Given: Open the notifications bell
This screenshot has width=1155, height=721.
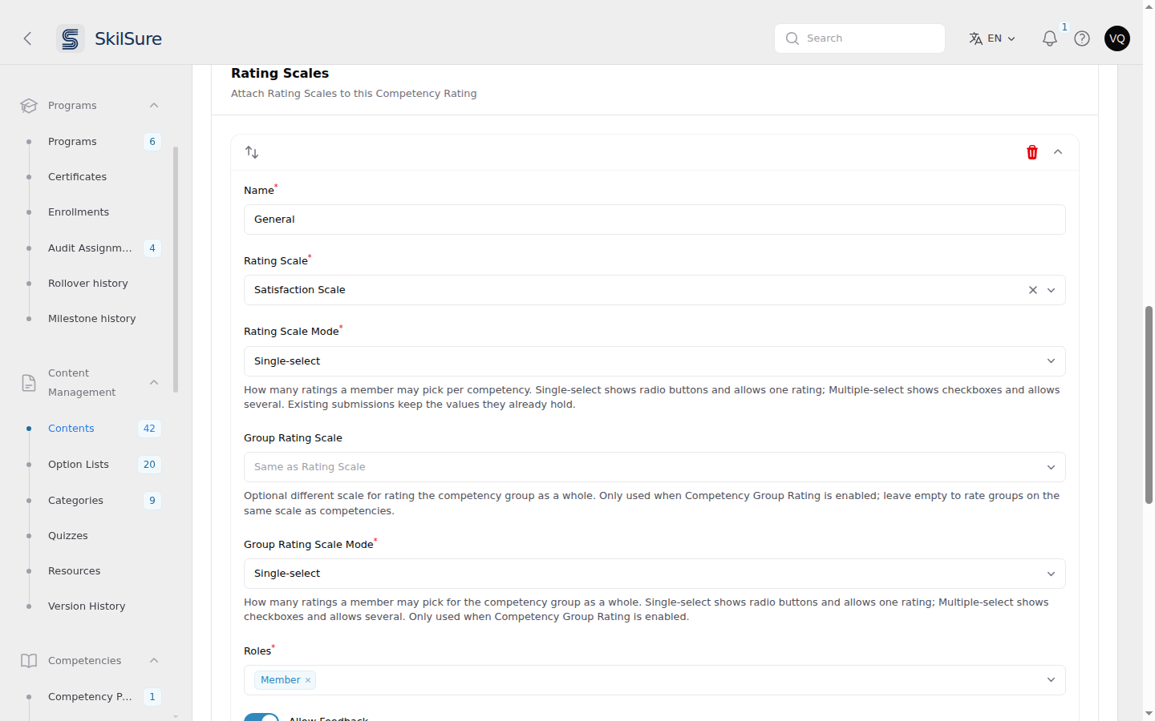Looking at the screenshot, I should pos(1050,38).
